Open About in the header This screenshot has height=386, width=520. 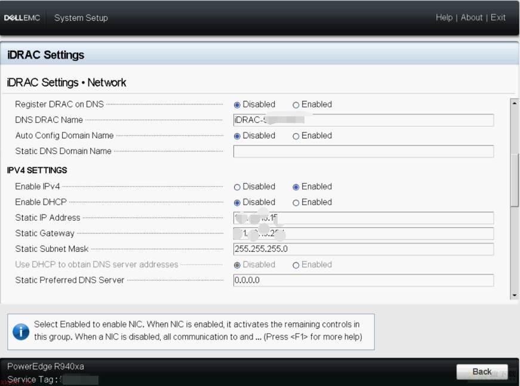point(471,17)
